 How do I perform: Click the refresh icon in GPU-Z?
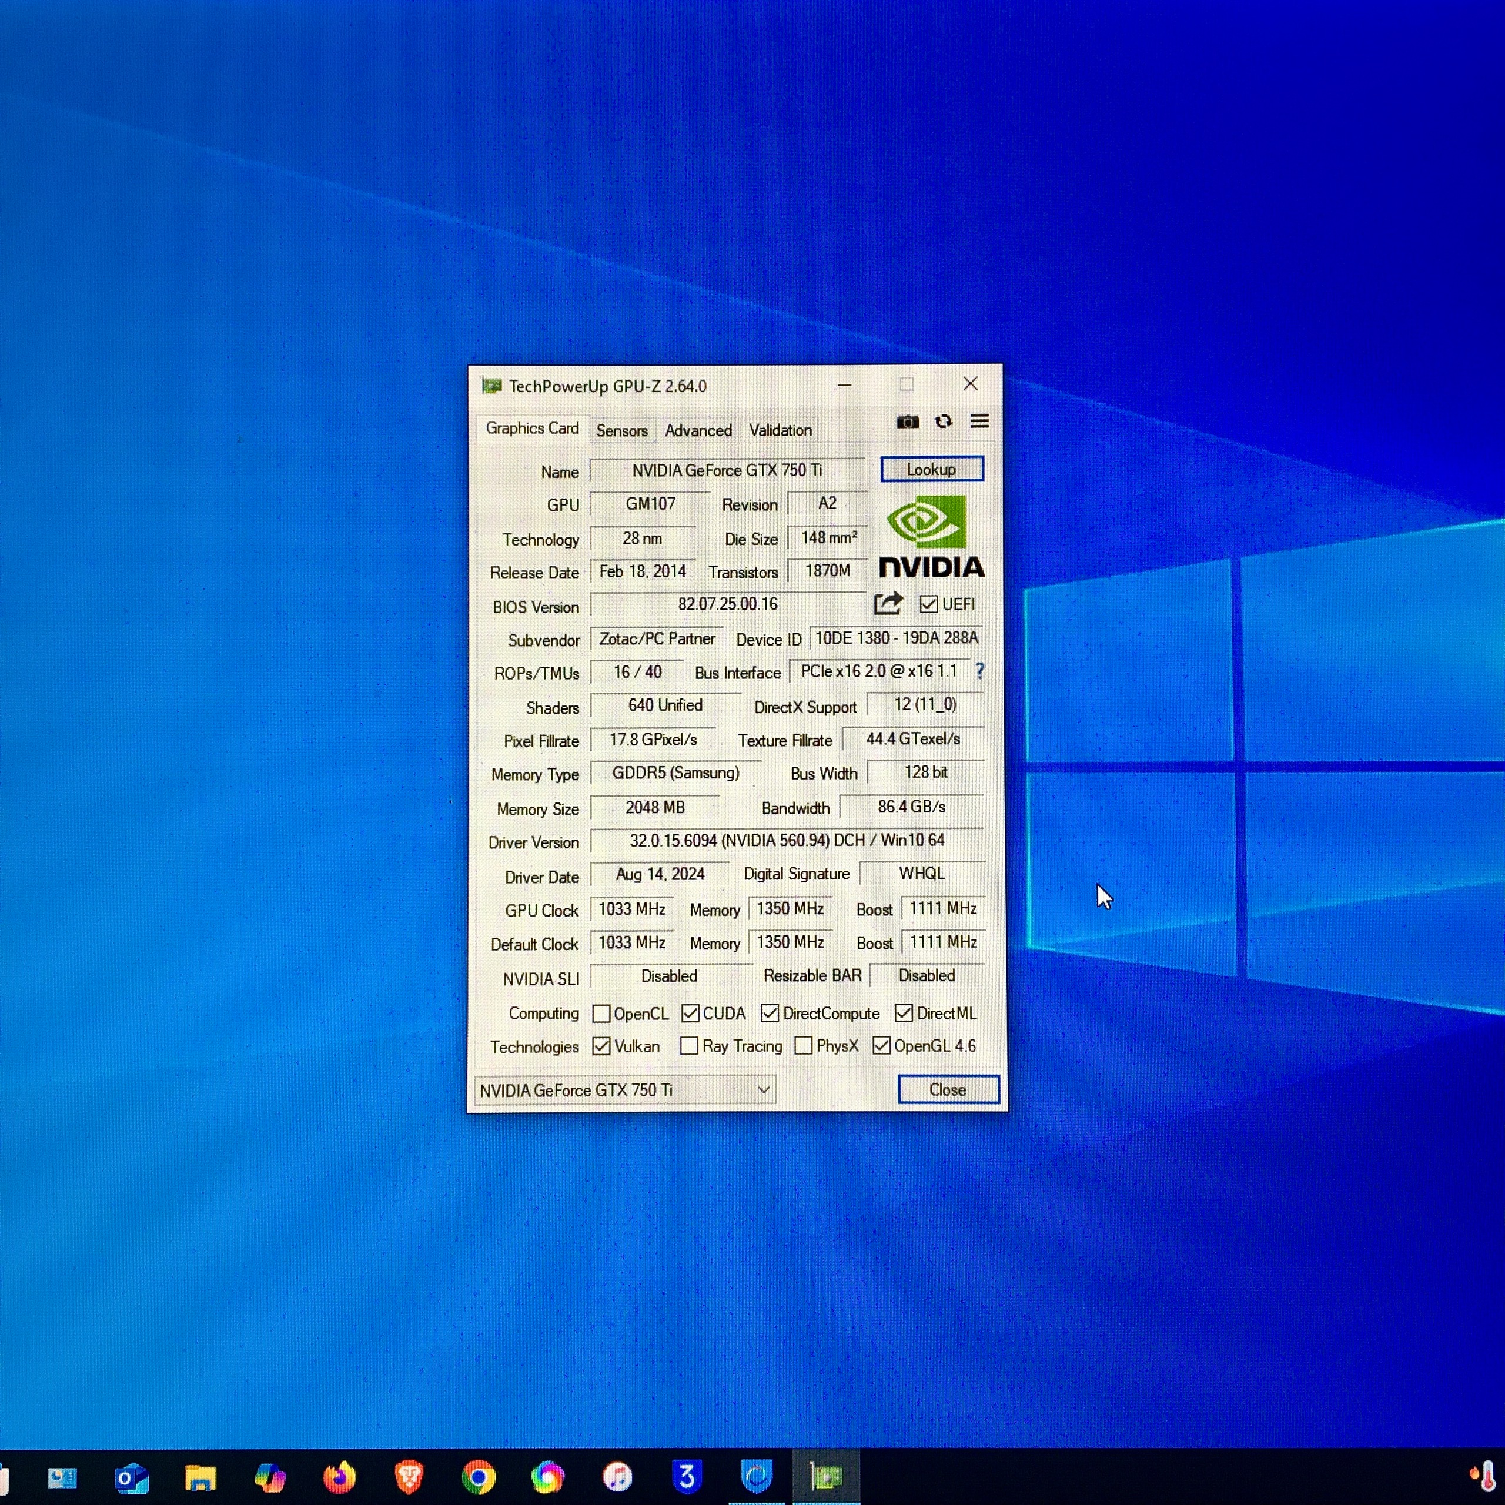[x=944, y=422]
